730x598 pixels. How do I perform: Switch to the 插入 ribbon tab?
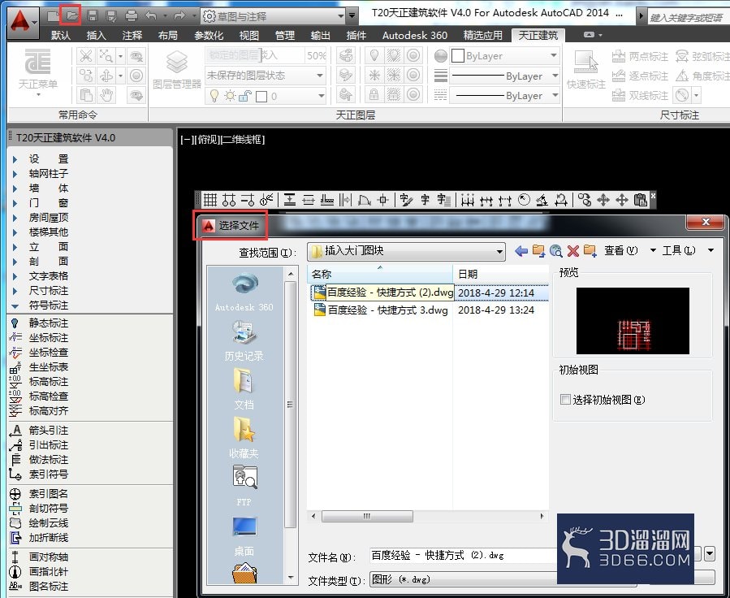[x=97, y=36]
